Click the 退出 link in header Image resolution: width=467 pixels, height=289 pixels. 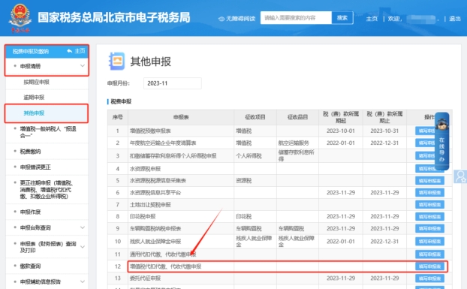pos(455,19)
